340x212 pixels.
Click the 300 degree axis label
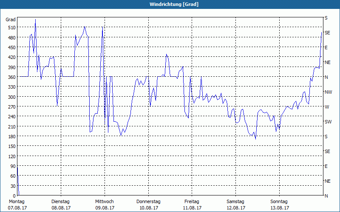pos(12,97)
